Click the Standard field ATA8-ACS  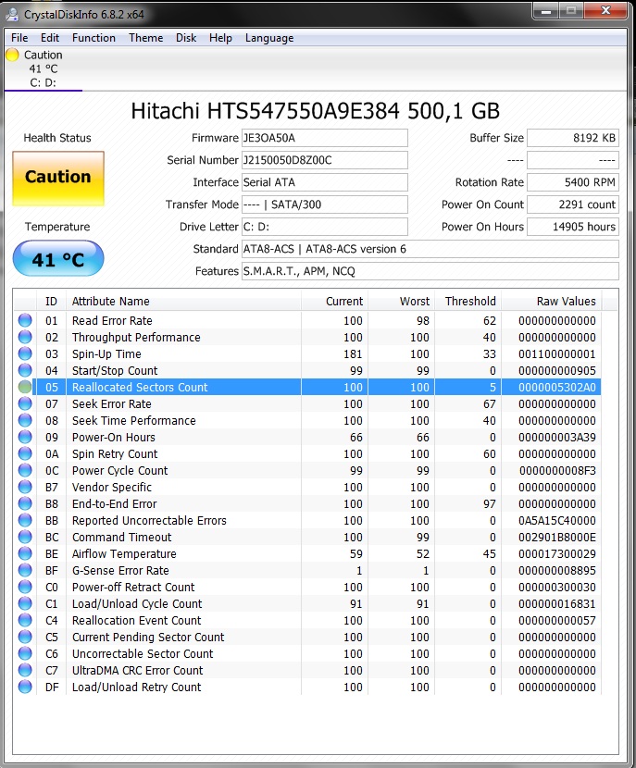(x=430, y=249)
